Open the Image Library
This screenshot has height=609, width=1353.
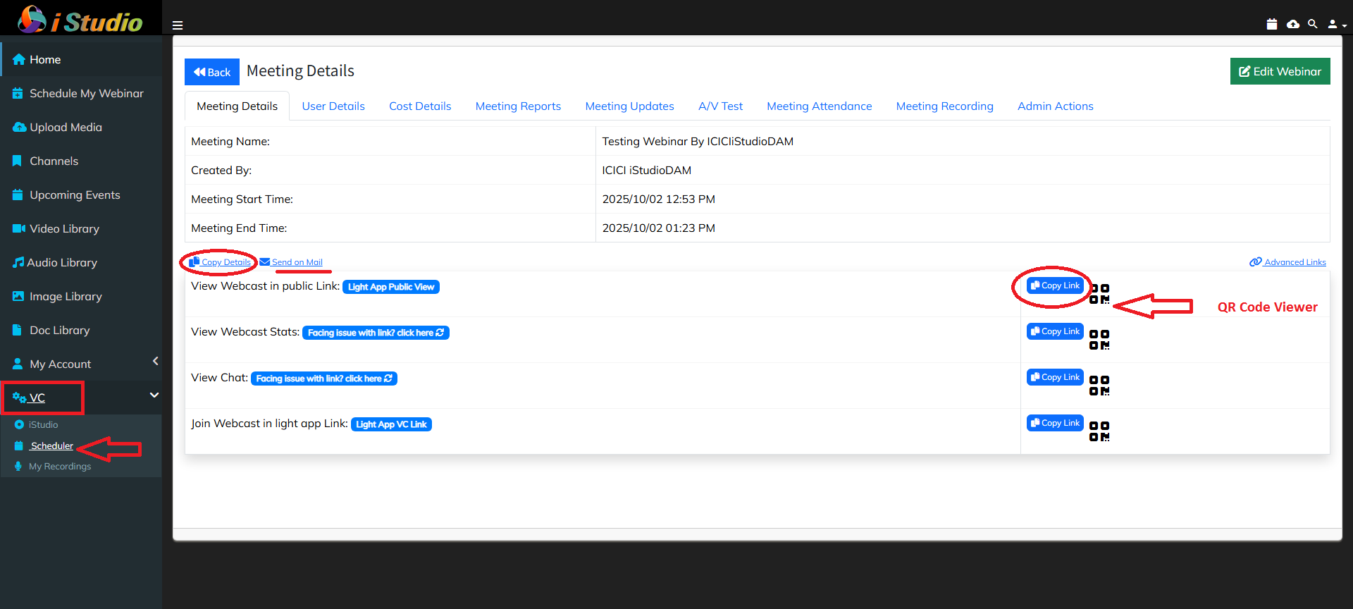[x=81, y=296]
